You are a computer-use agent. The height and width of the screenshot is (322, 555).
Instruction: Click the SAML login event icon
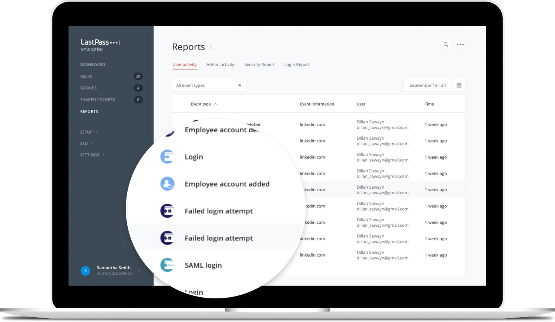[x=167, y=265]
